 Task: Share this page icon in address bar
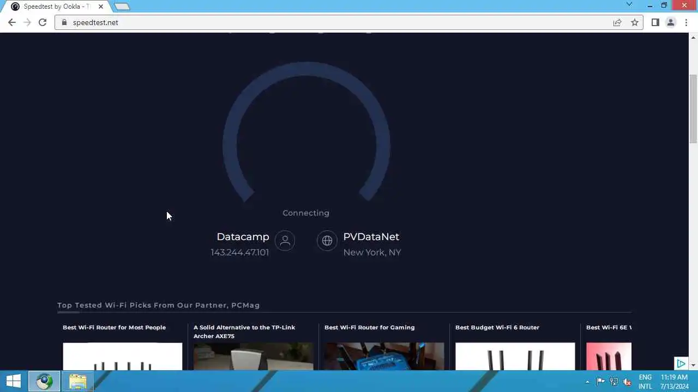[x=617, y=22]
